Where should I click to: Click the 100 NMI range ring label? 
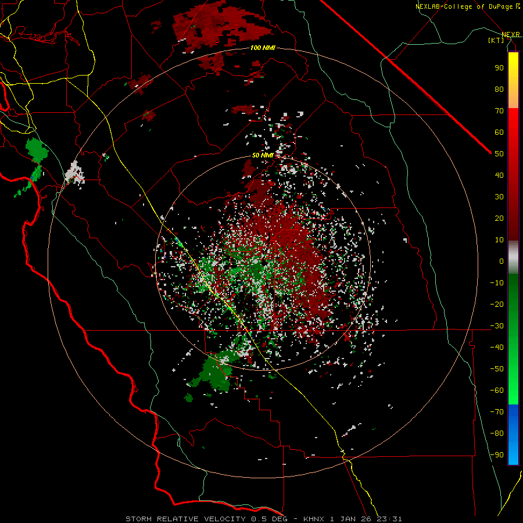(263, 48)
